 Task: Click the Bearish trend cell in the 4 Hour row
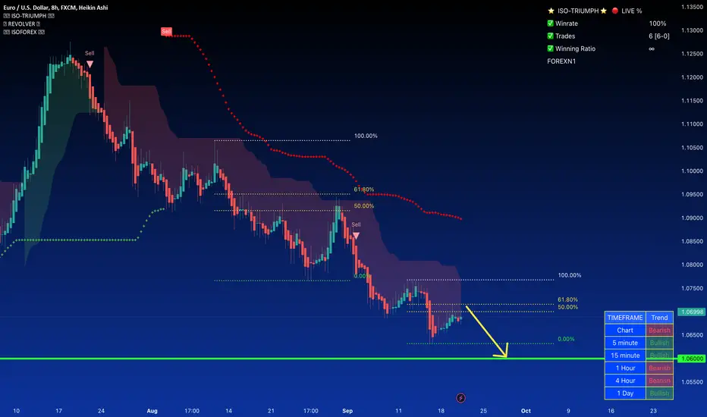(659, 381)
